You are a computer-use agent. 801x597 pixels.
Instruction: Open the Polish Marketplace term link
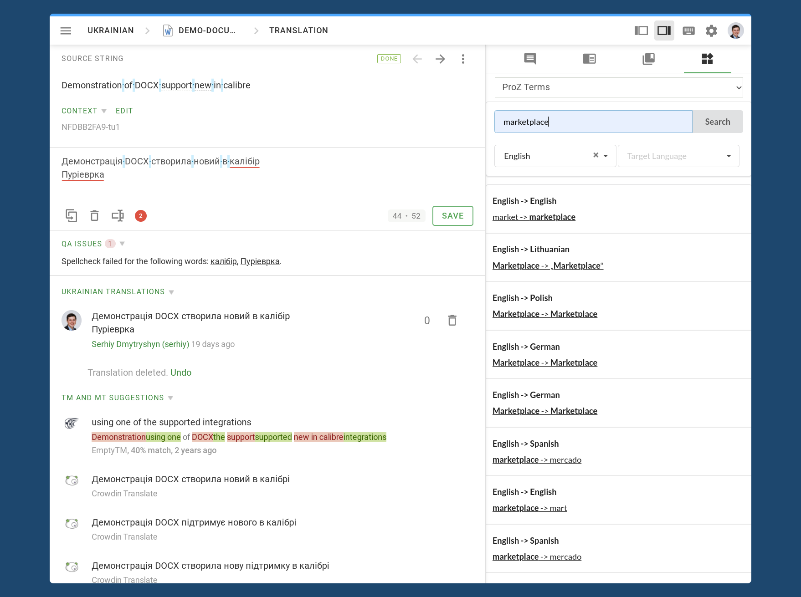pyautogui.click(x=544, y=314)
